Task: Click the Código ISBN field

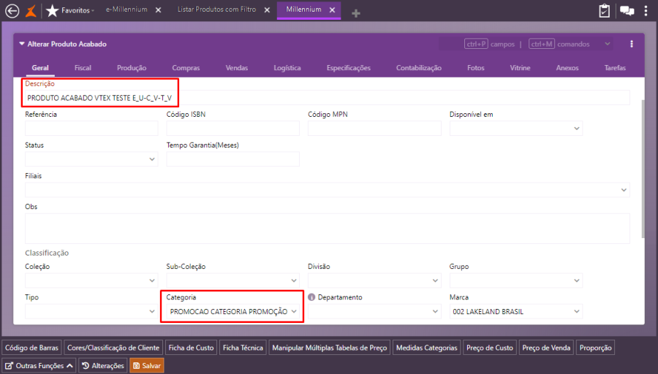Action: [x=233, y=129]
